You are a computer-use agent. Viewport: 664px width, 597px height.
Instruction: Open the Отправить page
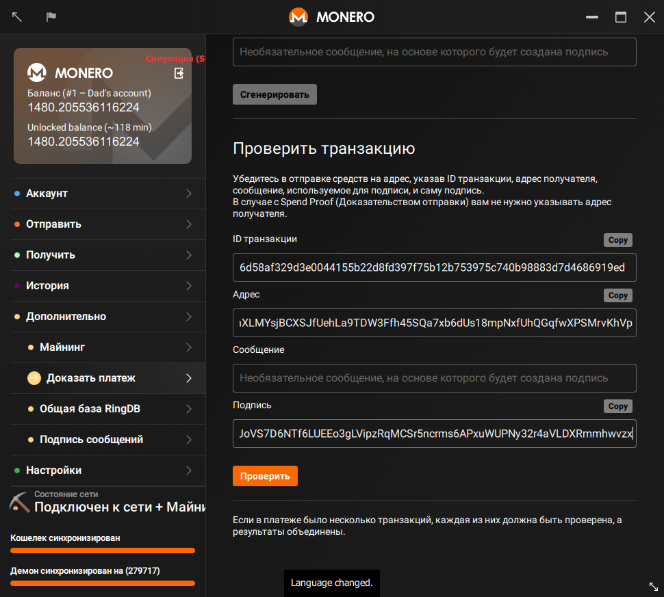[x=108, y=224]
